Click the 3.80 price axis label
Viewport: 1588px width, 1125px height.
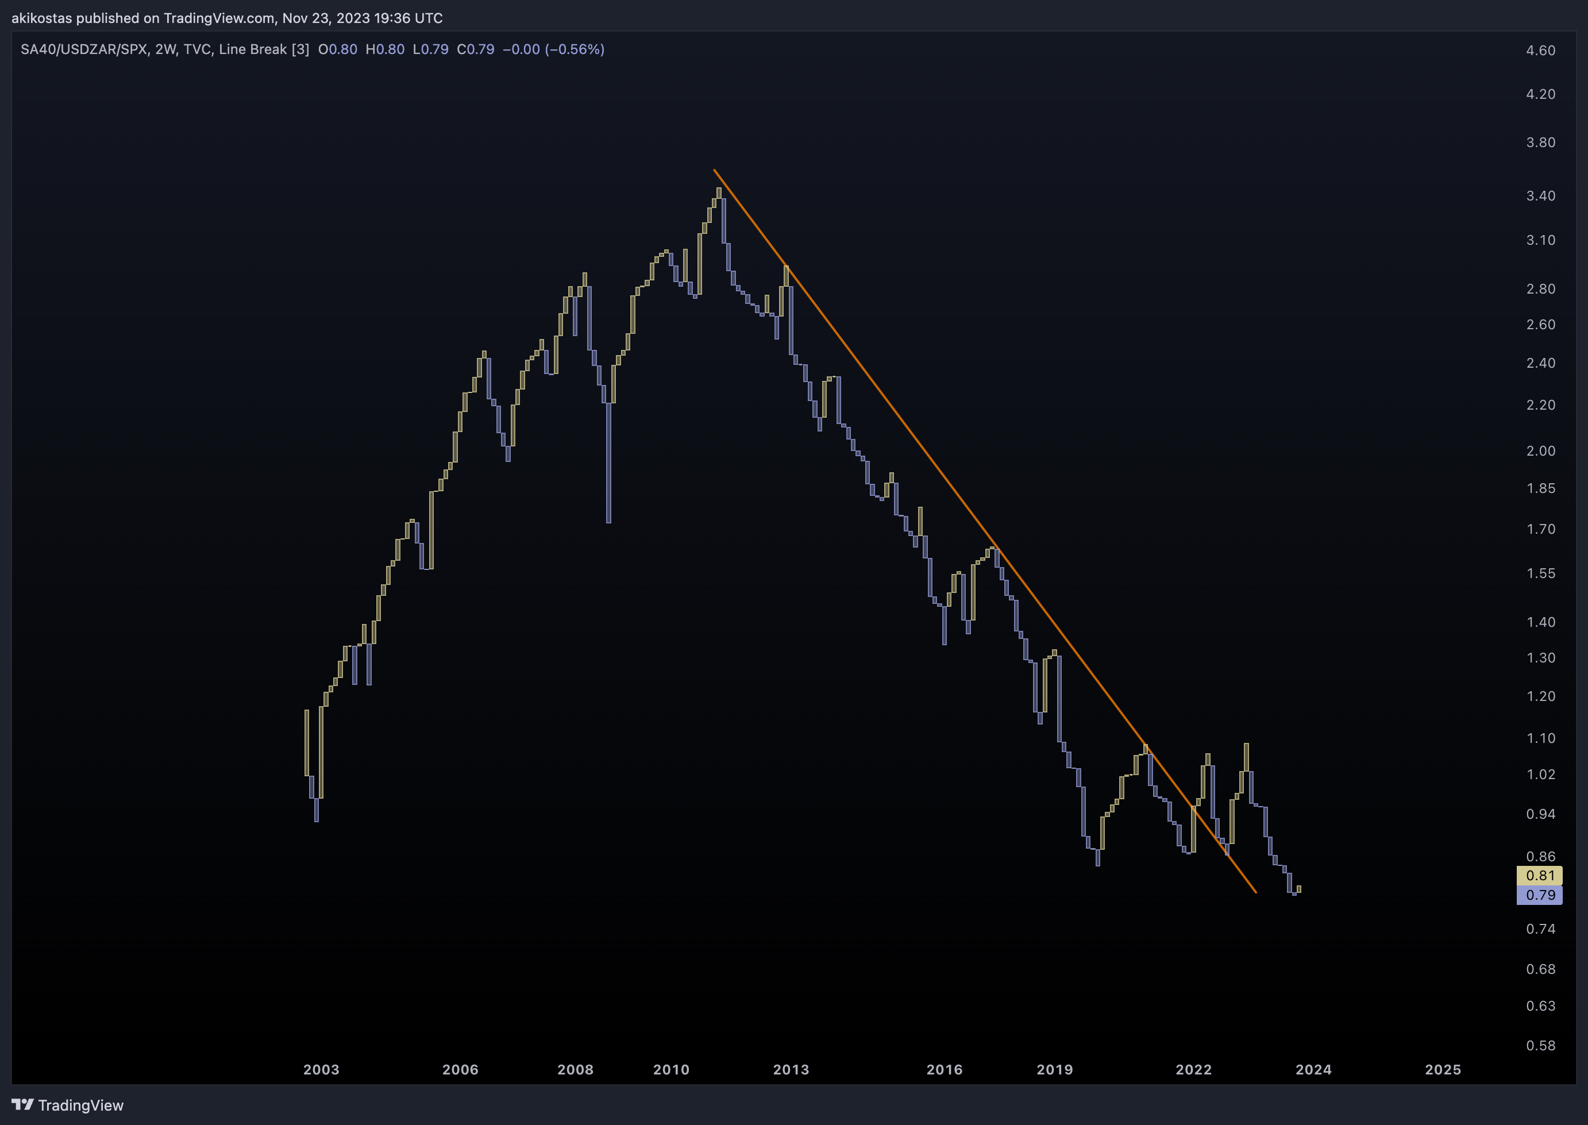click(x=1541, y=142)
